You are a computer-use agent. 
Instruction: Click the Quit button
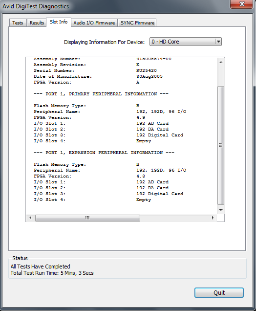coord(219,293)
